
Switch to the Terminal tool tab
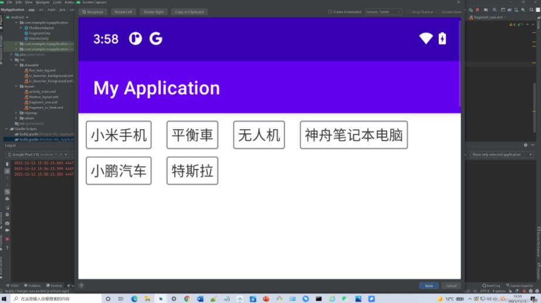54,286
